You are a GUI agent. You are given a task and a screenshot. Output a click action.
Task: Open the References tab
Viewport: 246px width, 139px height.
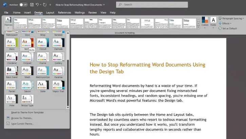(x=64, y=13)
